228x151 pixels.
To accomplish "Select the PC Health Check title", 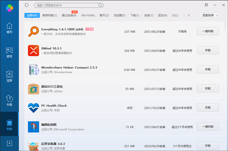I will [54, 106].
